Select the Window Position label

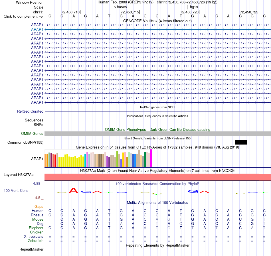[30, 2]
